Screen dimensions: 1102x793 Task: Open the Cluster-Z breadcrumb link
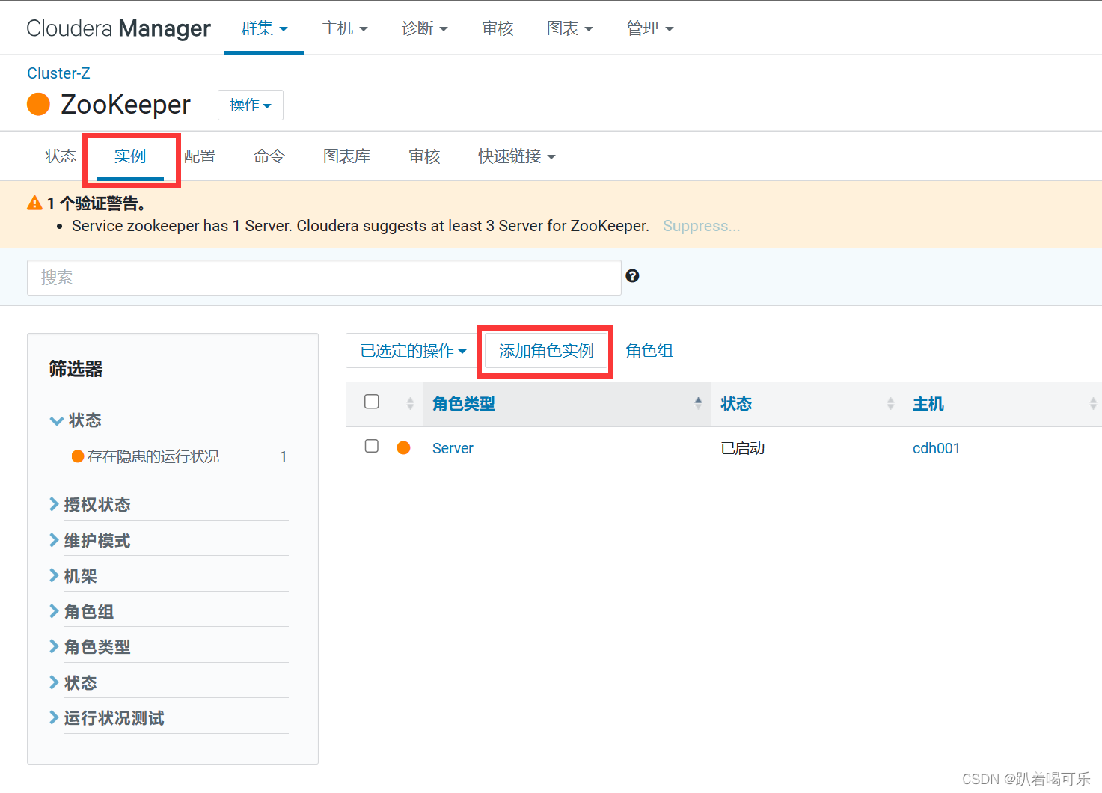[x=58, y=73]
